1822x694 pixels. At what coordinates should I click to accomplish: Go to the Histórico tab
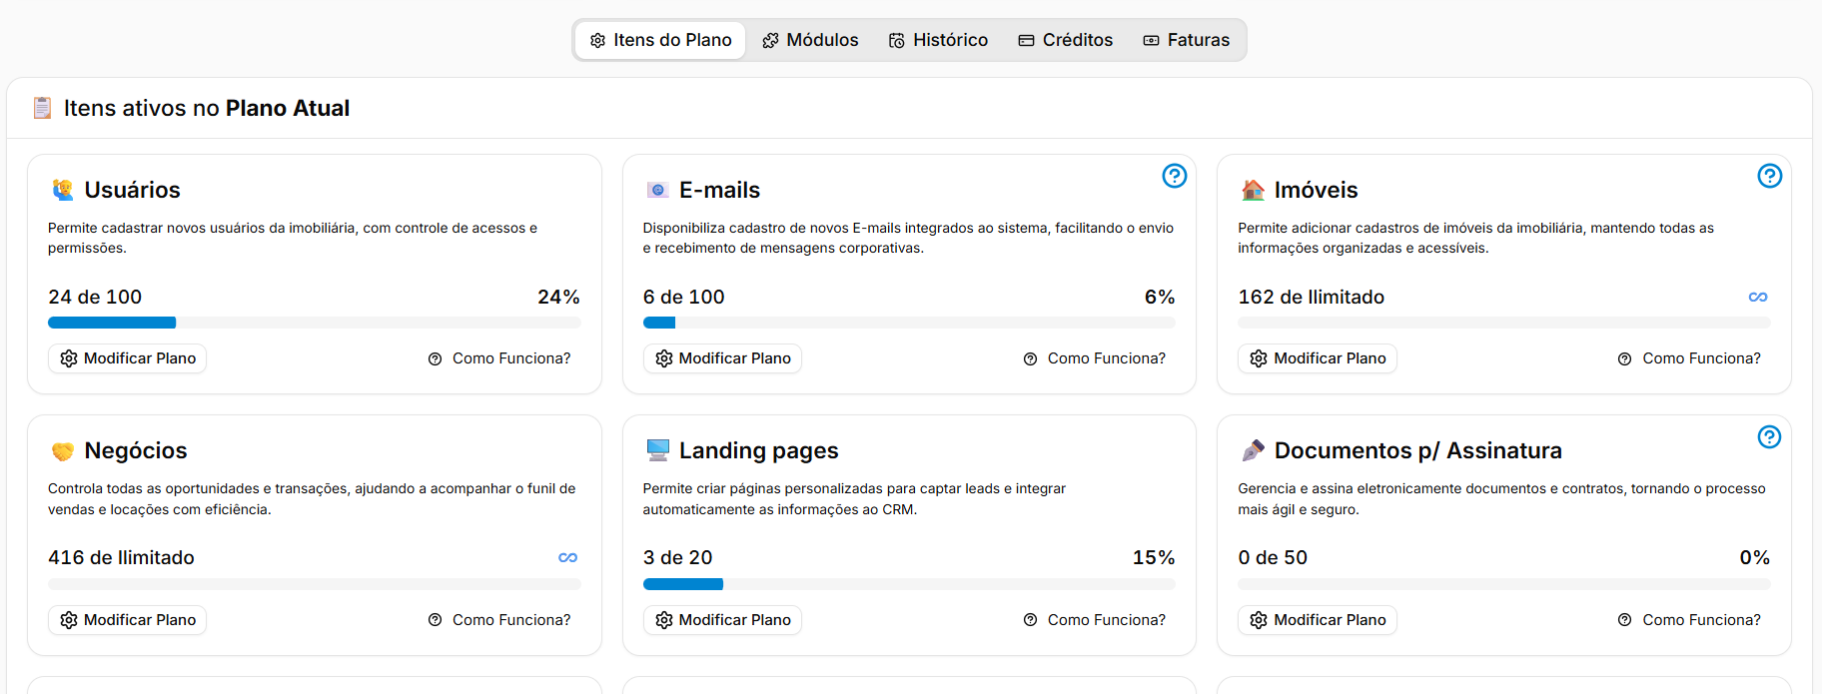(939, 40)
